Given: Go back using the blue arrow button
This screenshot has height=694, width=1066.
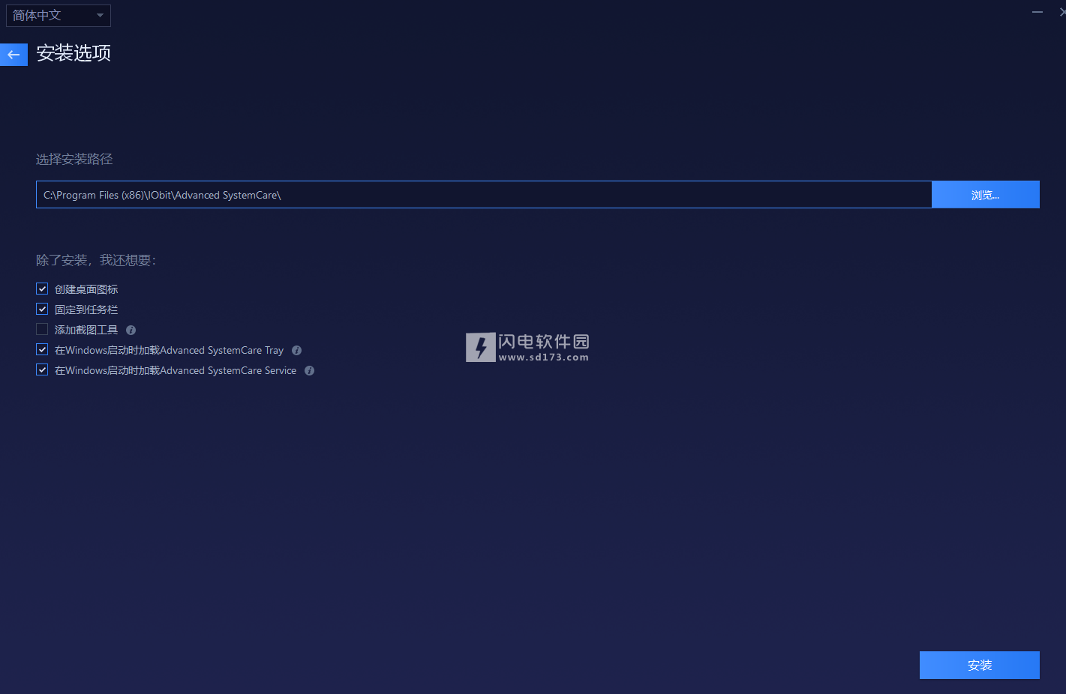Looking at the screenshot, I should click(14, 54).
